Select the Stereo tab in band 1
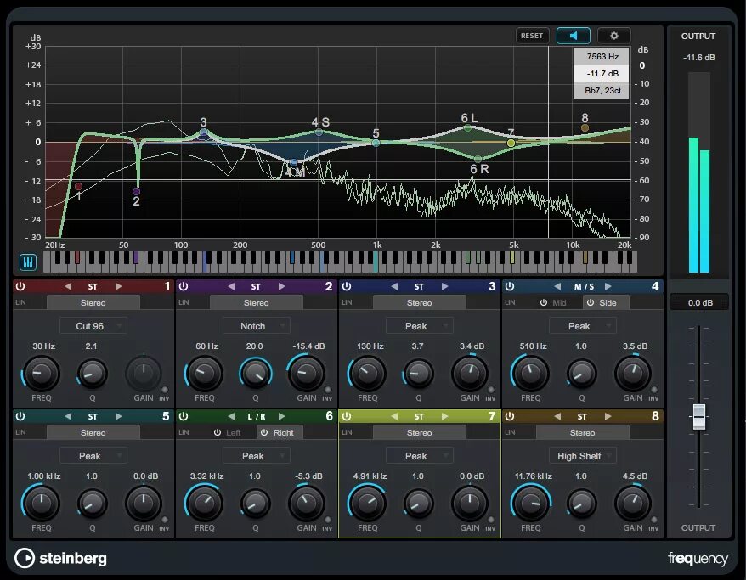This screenshot has width=746, height=580. 93,302
